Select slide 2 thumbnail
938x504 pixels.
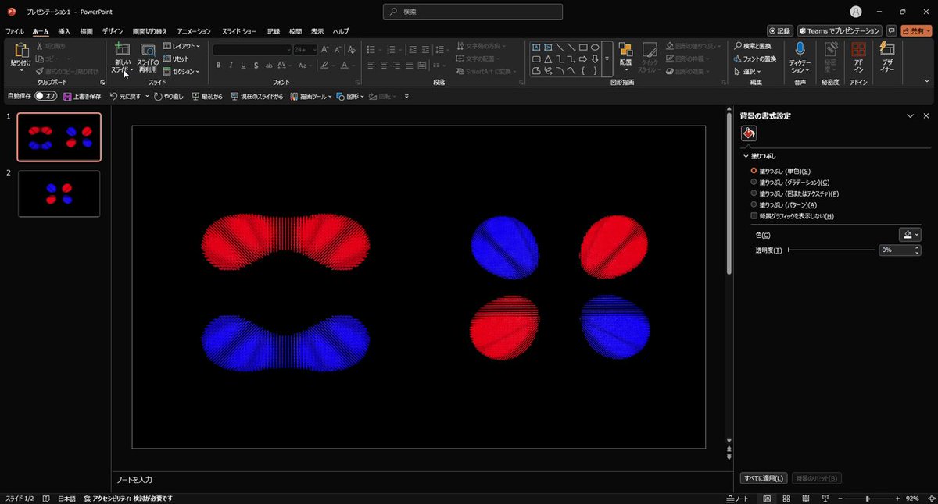click(x=59, y=193)
